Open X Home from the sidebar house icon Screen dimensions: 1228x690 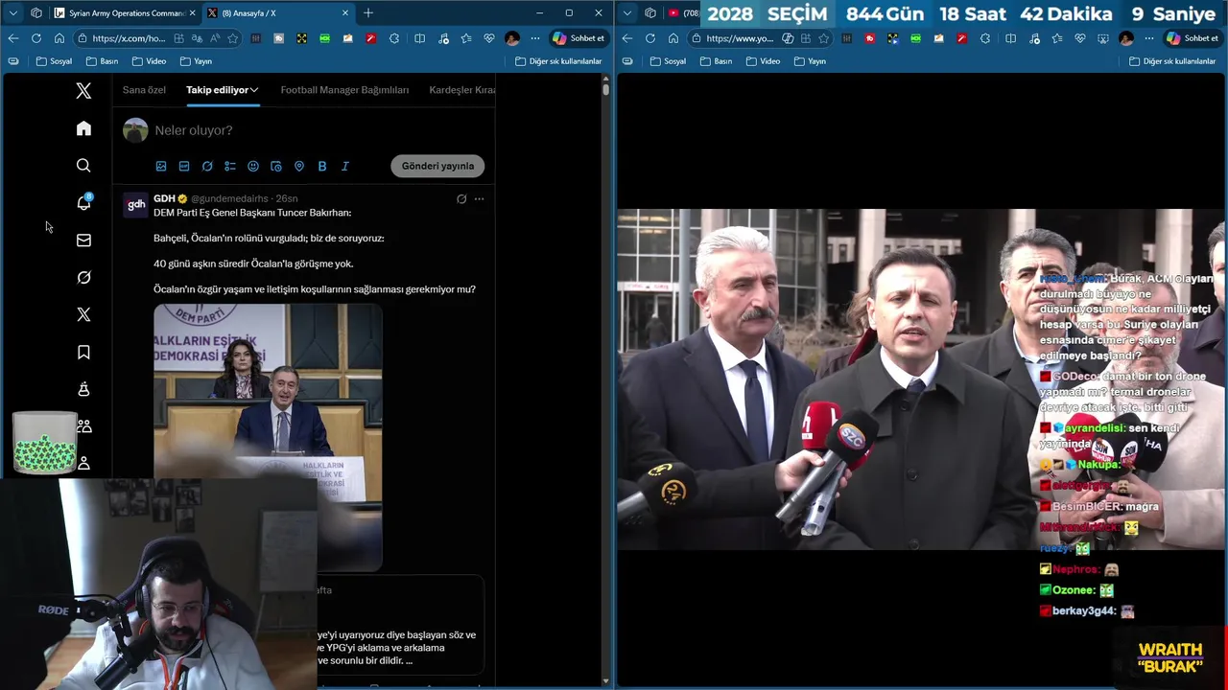point(83,128)
